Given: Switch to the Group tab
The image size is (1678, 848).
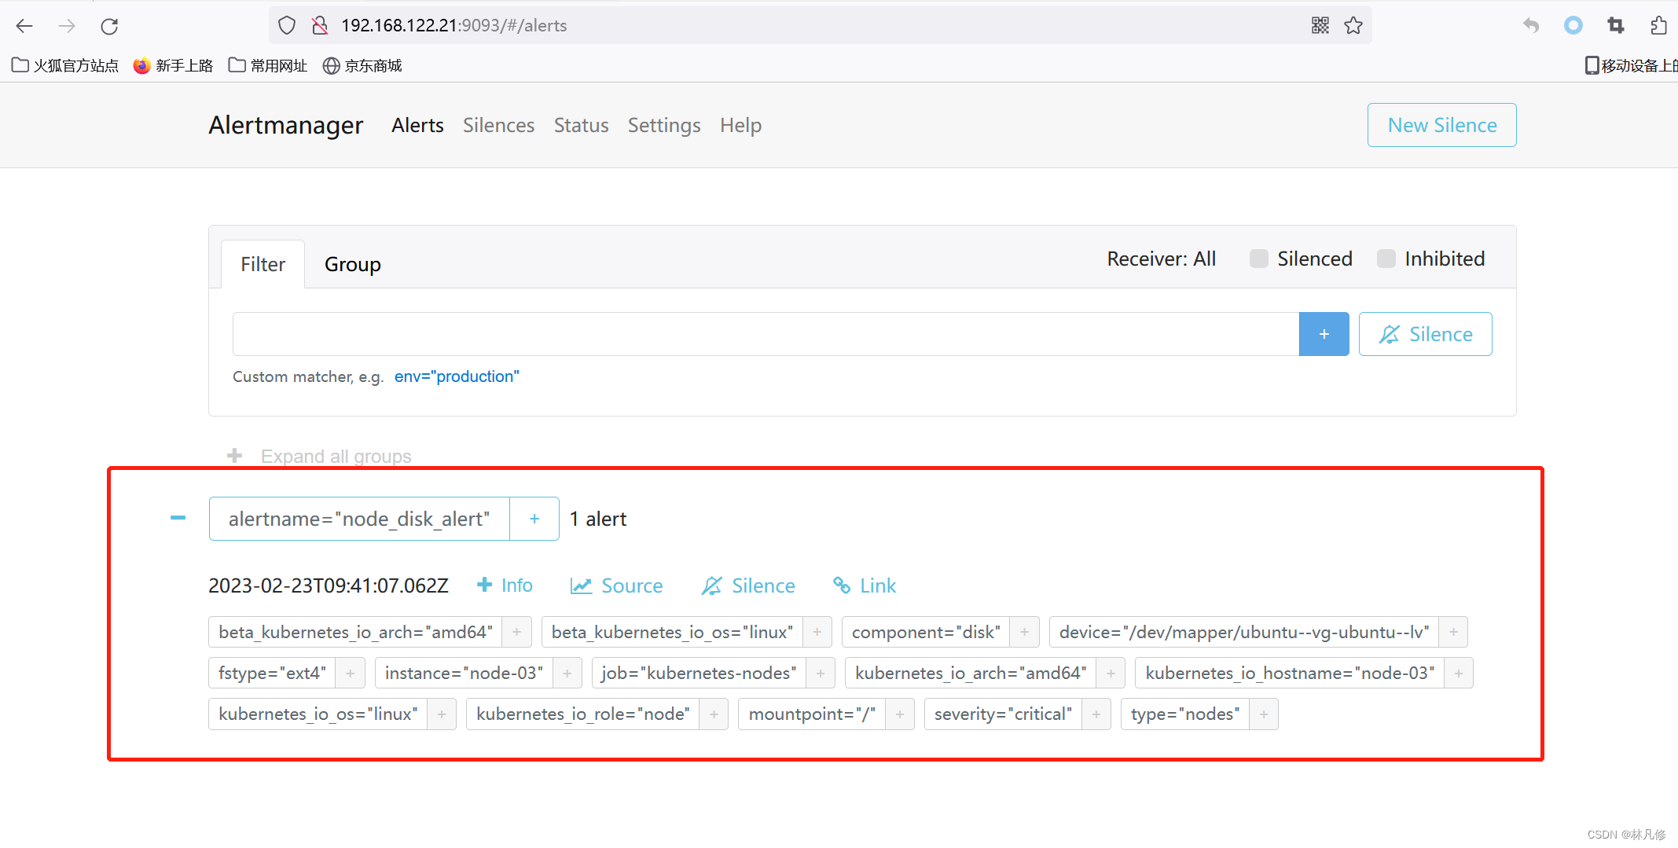Looking at the screenshot, I should point(352,264).
